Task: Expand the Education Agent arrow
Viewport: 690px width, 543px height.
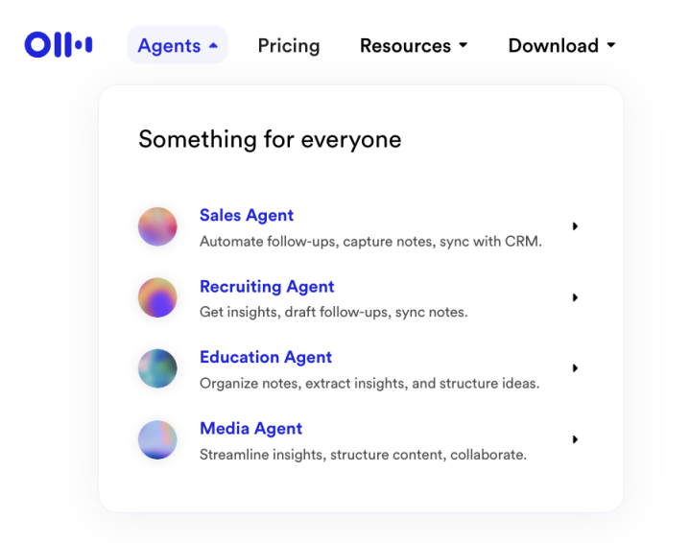Action: click(x=575, y=367)
